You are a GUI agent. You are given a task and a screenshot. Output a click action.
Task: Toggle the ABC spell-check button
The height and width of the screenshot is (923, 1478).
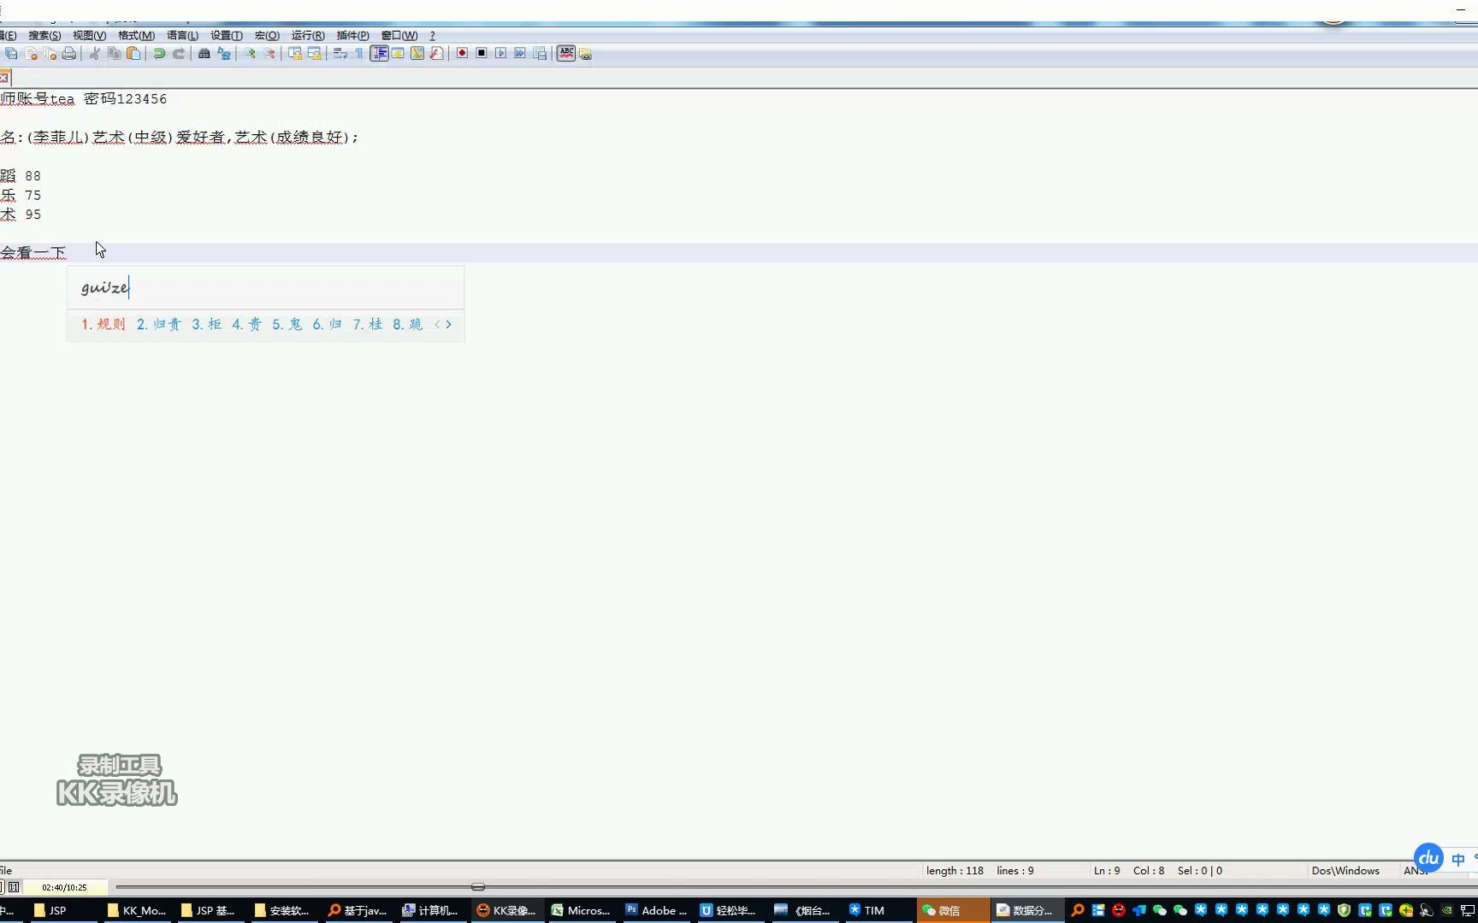click(565, 54)
